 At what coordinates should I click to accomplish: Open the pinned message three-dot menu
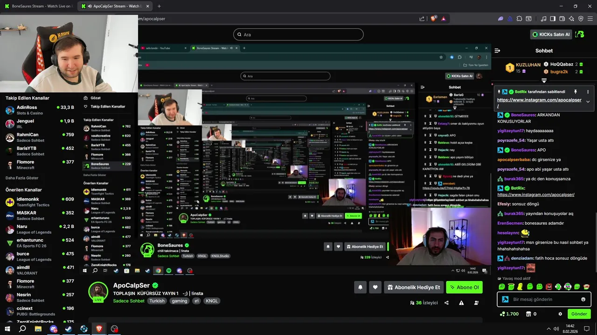click(x=588, y=92)
